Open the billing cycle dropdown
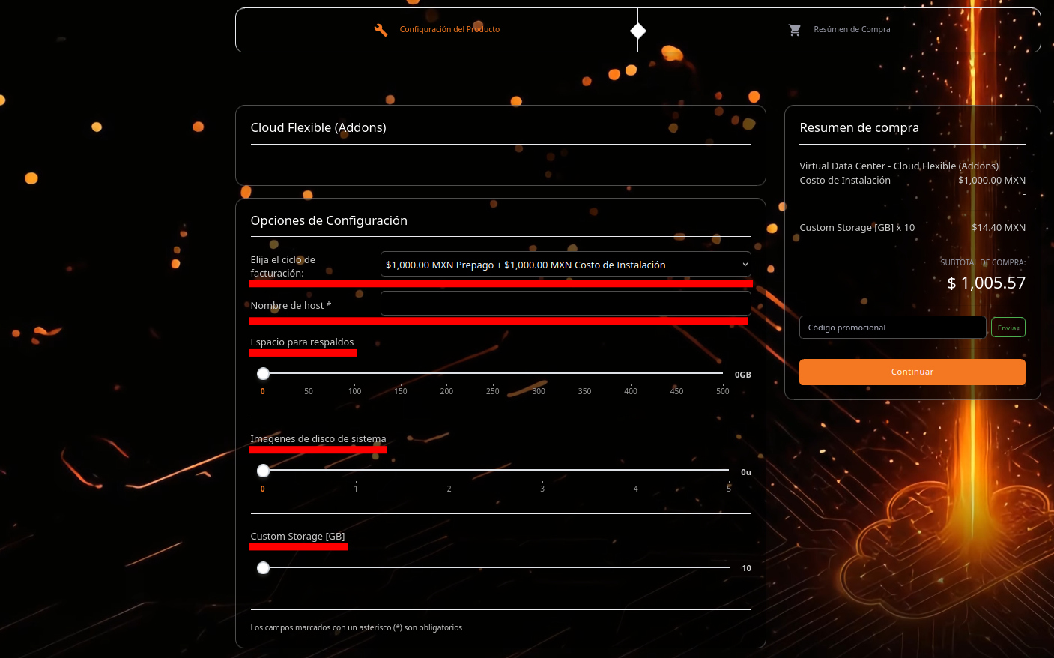 click(565, 265)
